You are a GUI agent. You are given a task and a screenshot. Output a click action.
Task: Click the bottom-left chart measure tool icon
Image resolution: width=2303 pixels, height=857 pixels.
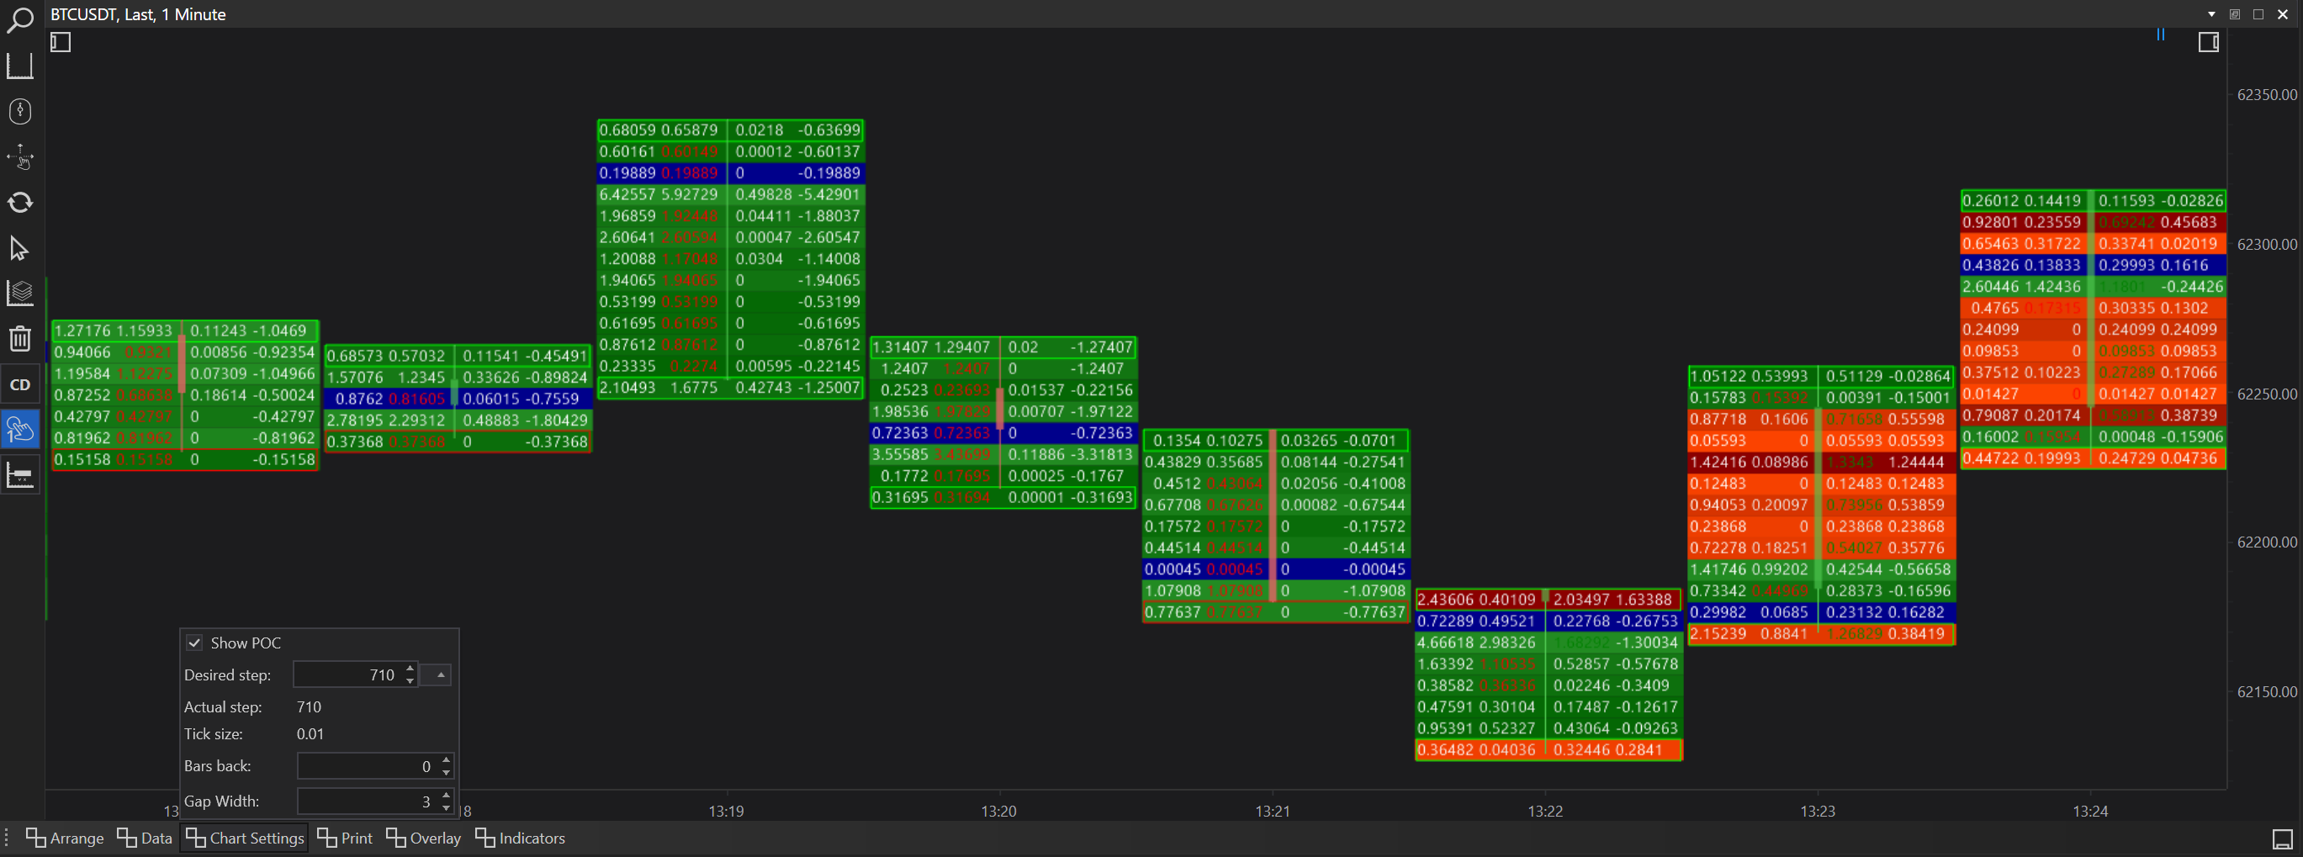(x=19, y=475)
